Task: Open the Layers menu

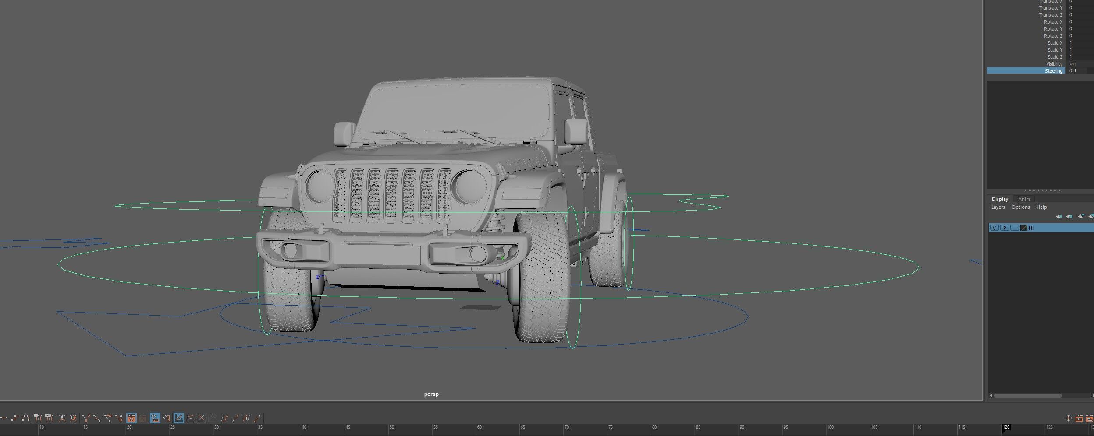Action: (998, 207)
